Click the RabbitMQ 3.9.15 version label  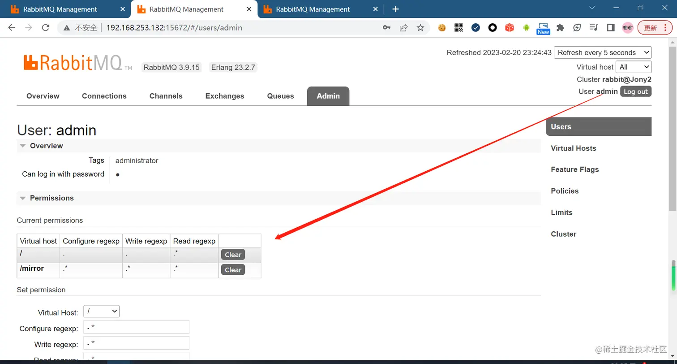pyautogui.click(x=171, y=67)
